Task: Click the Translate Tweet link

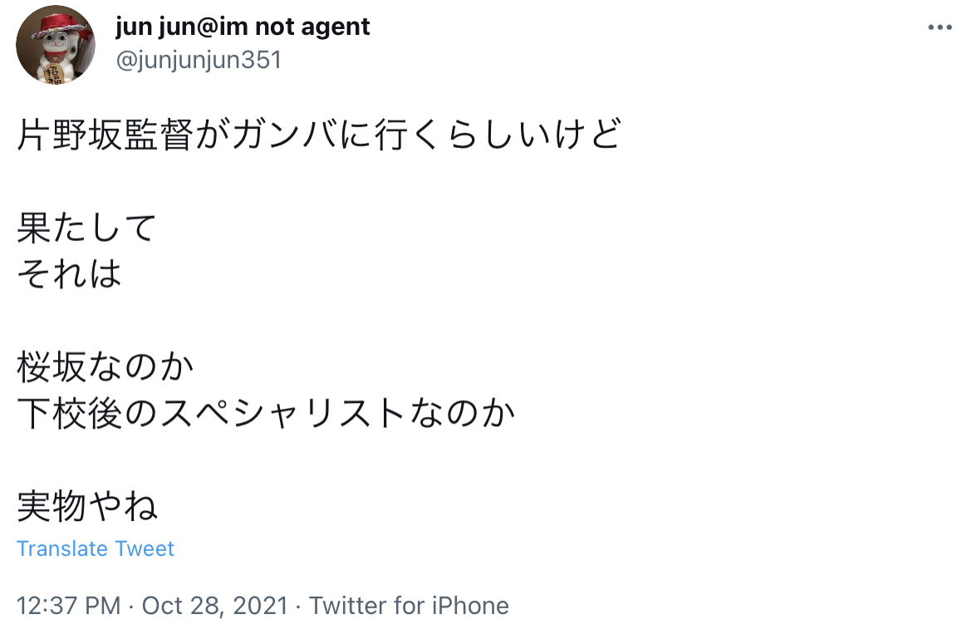Action: 96,549
